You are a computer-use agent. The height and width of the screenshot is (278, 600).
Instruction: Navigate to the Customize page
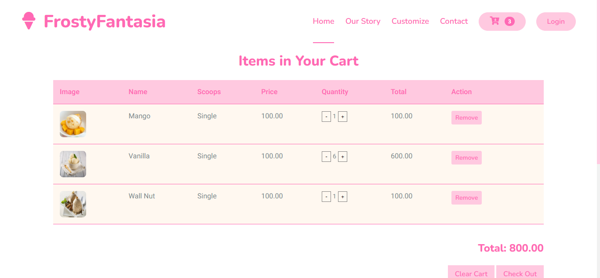[x=410, y=21]
